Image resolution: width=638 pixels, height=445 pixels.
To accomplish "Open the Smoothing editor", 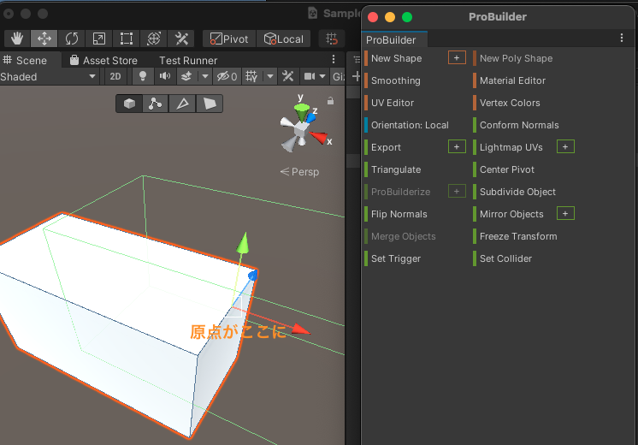I will click(395, 80).
